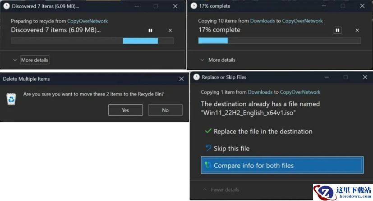Screen dimensions: 373x201
Task: Confirm deletion with the Yes button
Action: [125, 110]
